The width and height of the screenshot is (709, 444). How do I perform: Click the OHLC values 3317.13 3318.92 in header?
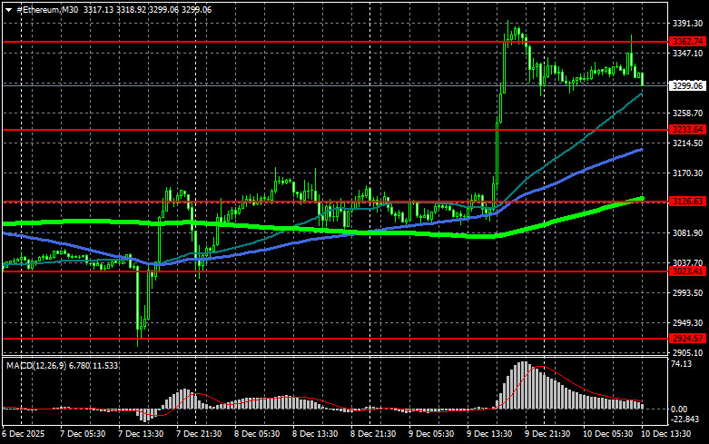click(115, 10)
